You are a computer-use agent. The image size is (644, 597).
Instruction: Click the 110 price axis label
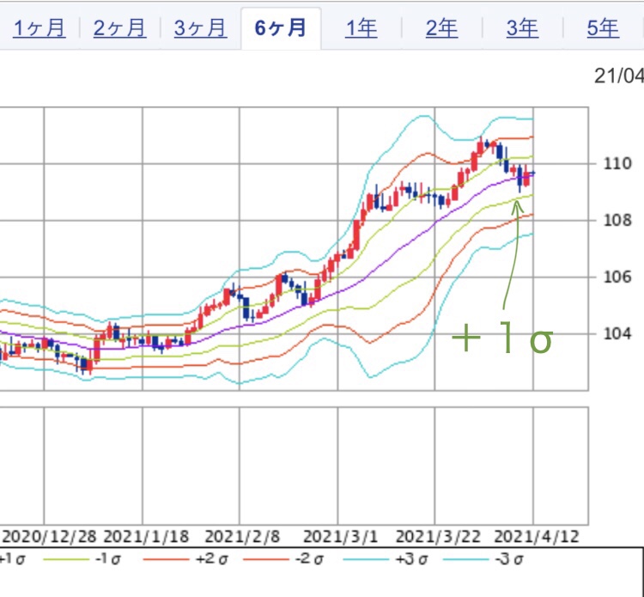coord(617,164)
